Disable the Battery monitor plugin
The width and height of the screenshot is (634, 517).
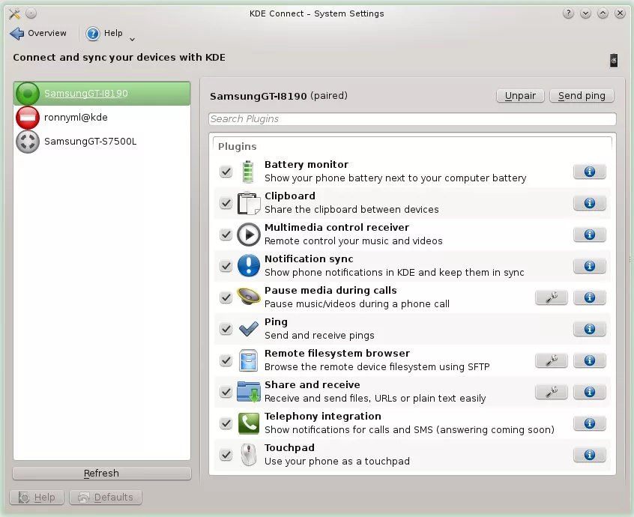(x=226, y=172)
